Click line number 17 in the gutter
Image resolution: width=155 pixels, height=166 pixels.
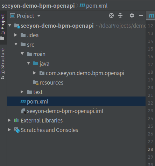point(150,65)
